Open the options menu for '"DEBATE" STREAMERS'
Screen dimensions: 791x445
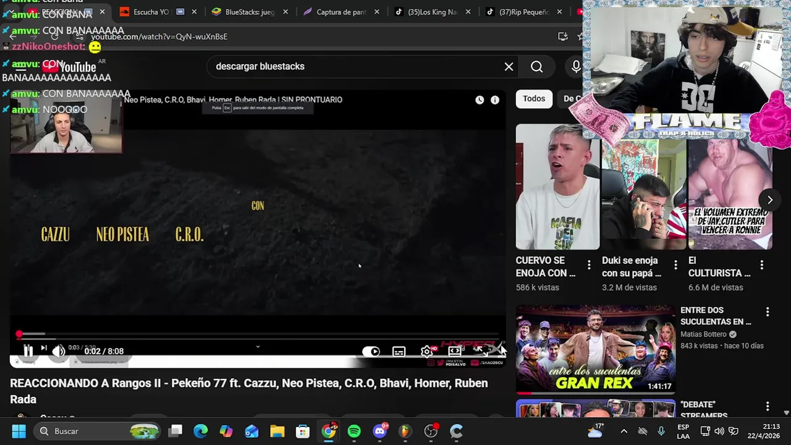coord(768,406)
